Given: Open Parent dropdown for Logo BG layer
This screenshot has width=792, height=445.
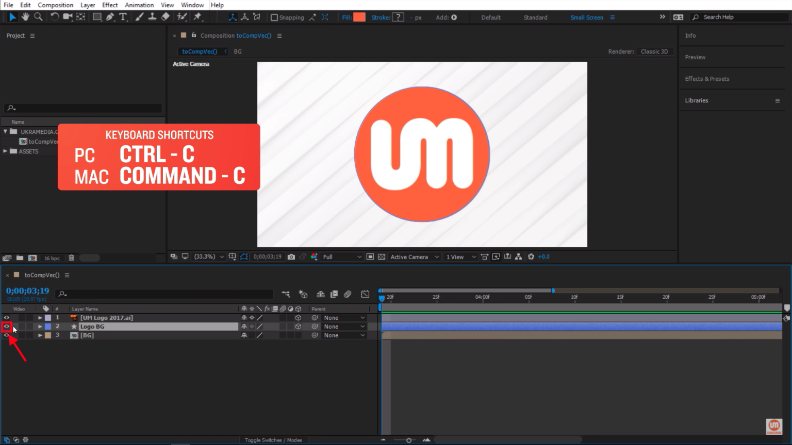Looking at the screenshot, I should click(344, 327).
